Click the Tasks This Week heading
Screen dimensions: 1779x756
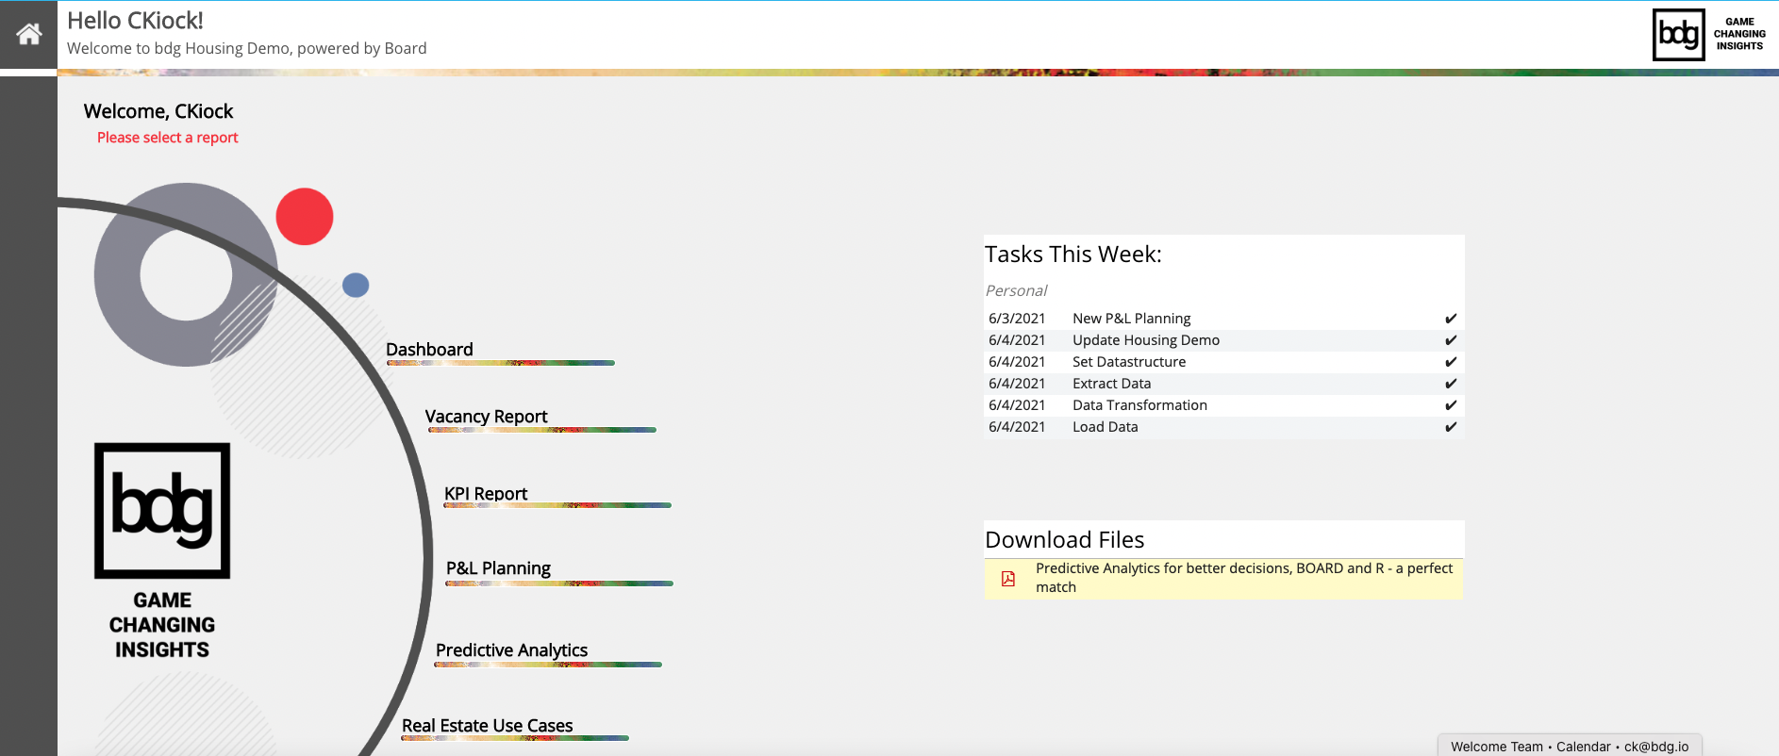coord(1073,255)
